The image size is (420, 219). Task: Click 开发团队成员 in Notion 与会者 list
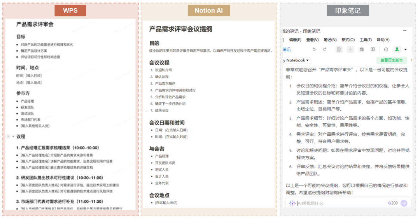click(x=165, y=163)
